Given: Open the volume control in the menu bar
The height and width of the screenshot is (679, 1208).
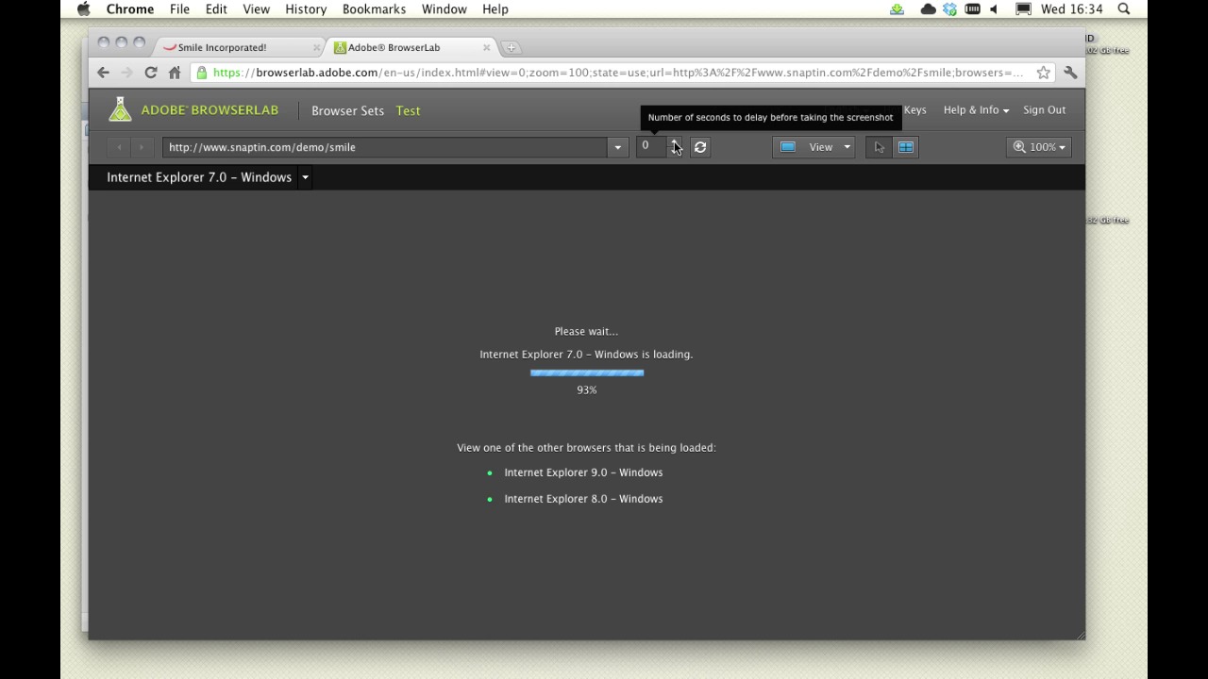Looking at the screenshot, I should tap(994, 8).
